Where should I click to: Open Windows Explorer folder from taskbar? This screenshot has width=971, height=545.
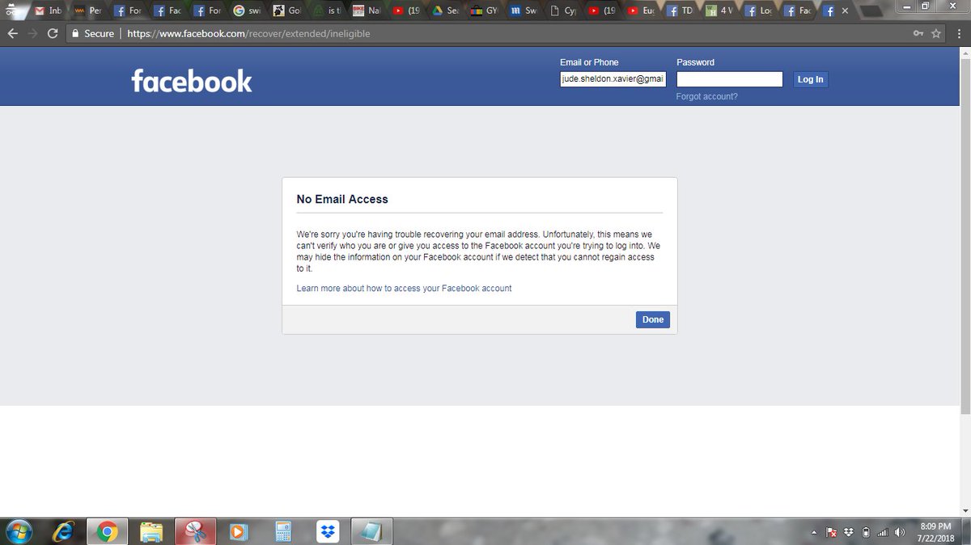pyautogui.click(x=151, y=532)
